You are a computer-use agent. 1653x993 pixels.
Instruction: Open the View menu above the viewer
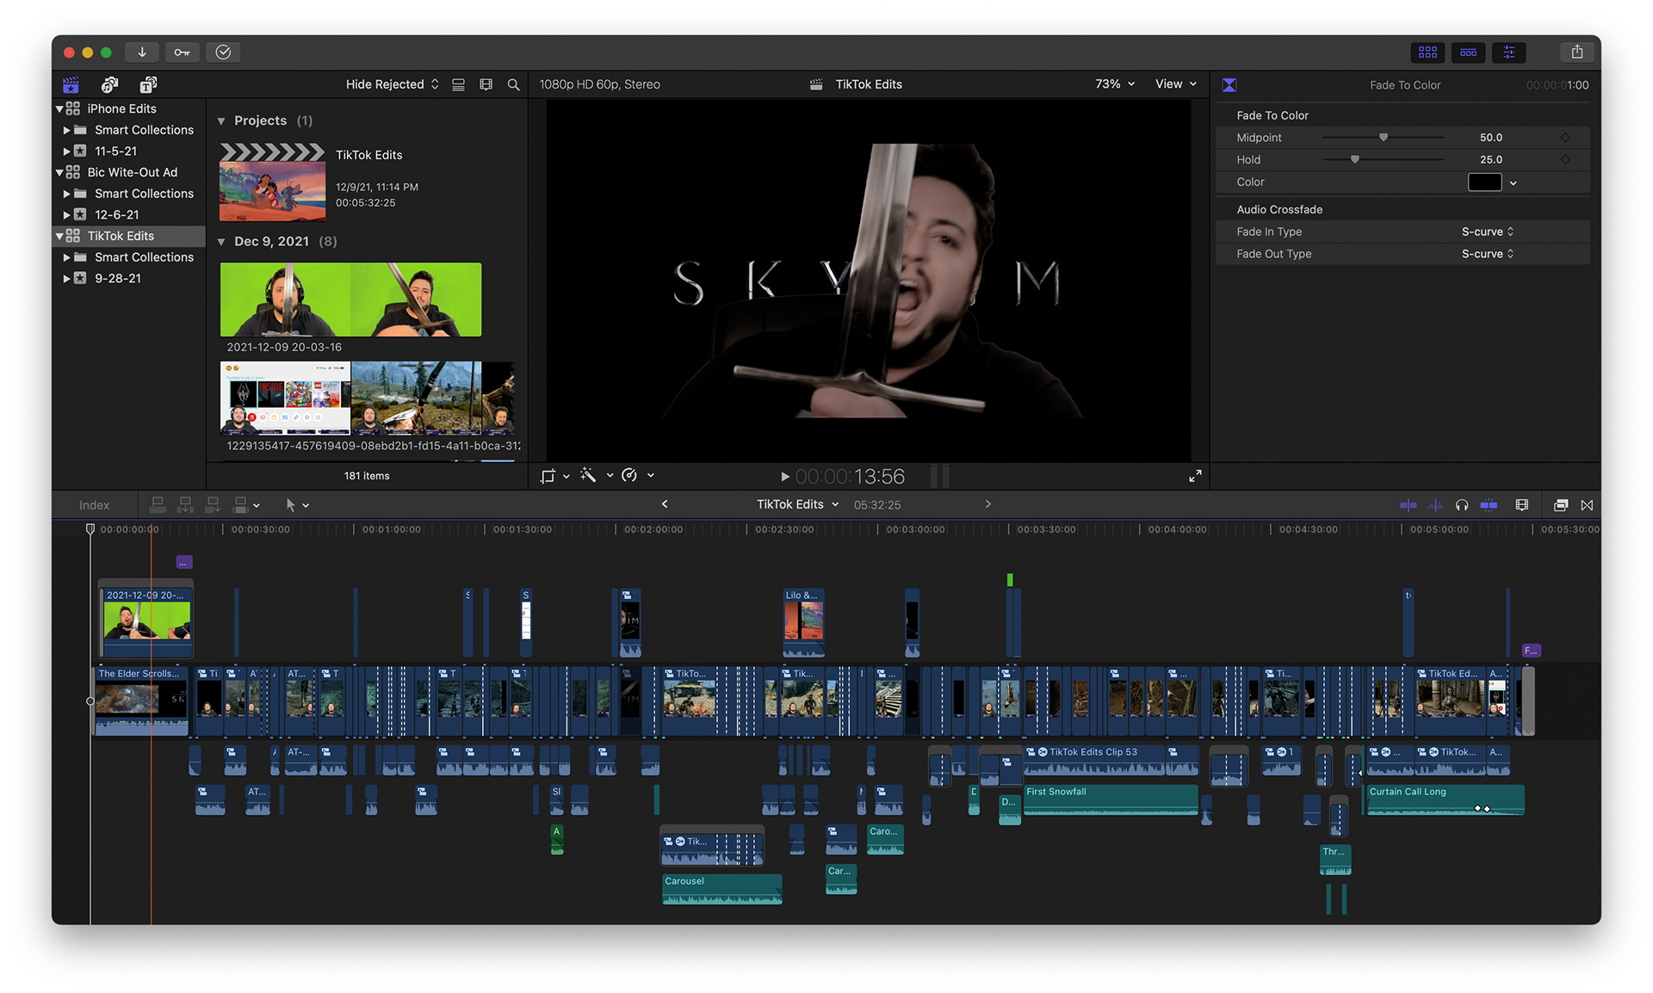(1174, 84)
